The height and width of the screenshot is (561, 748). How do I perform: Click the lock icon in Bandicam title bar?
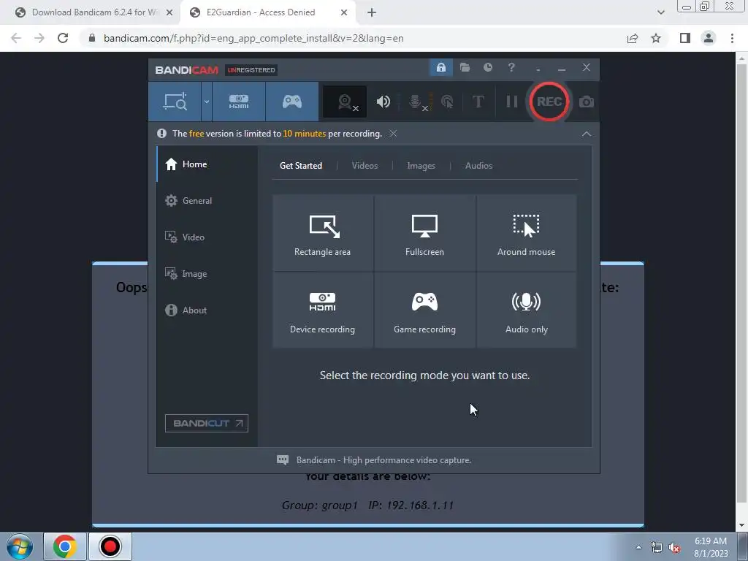pos(440,68)
